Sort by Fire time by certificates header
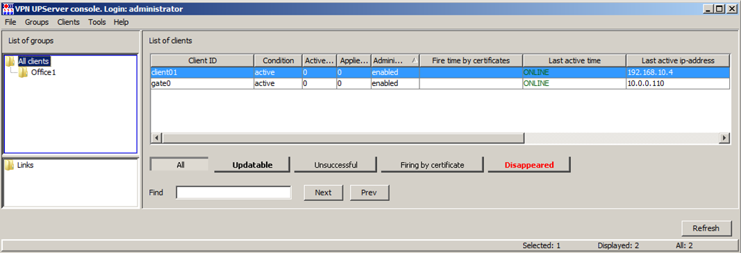 (x=471, y=60)
